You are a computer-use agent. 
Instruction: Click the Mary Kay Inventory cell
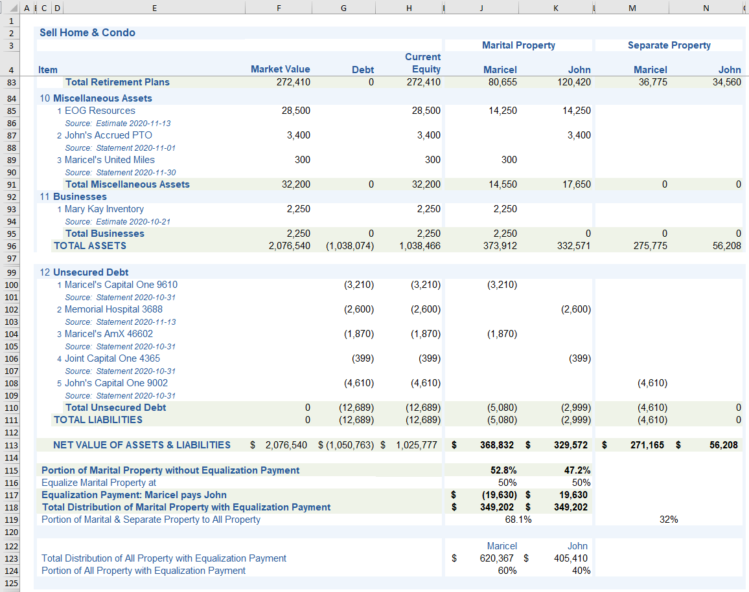tap(104, 209)
